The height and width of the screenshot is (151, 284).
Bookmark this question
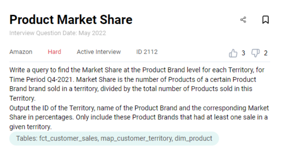(x=265, y=20)
